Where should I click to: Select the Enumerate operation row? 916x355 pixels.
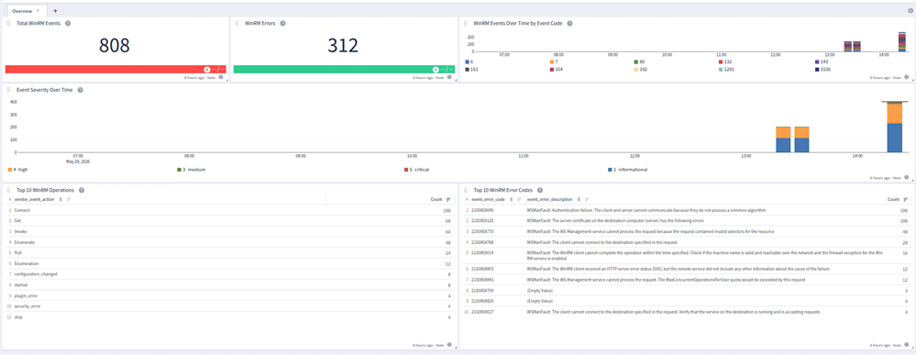229,242
